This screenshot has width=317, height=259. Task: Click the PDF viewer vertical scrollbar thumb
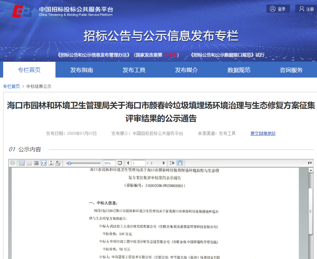[x=311, y=211]
